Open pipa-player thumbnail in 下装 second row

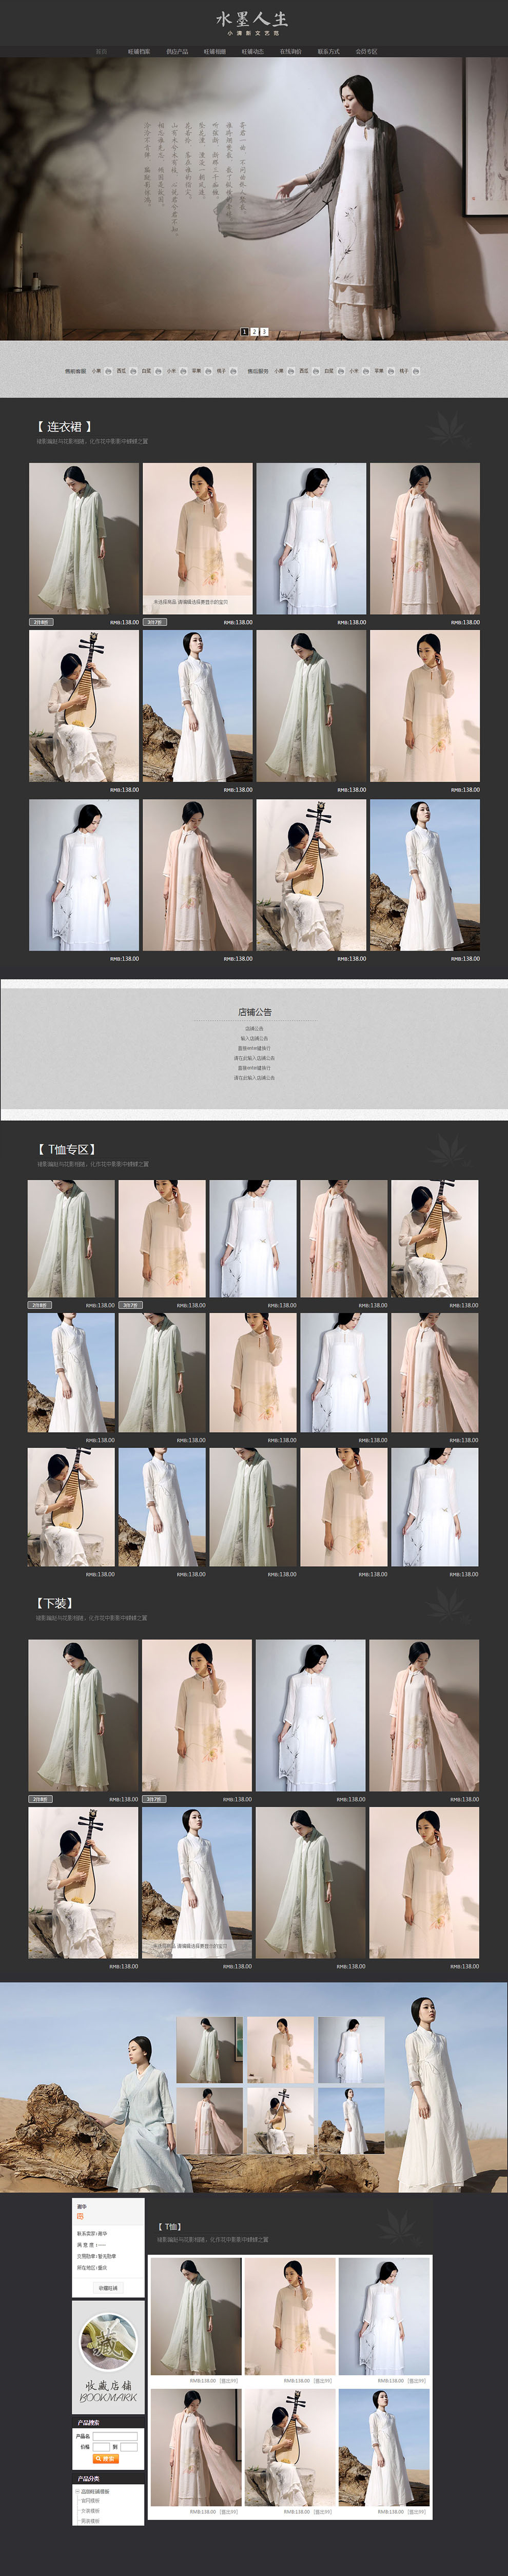point(83,1882)
